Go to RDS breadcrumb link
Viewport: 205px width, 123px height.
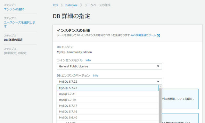[55, 5]
